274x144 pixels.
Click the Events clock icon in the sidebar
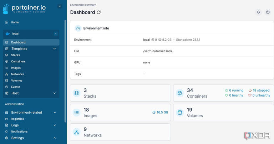[7, 87]
